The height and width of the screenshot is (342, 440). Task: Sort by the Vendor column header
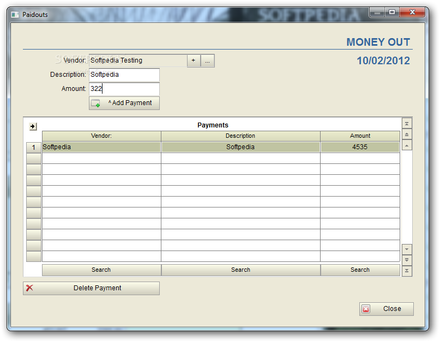tap(101, 136)
